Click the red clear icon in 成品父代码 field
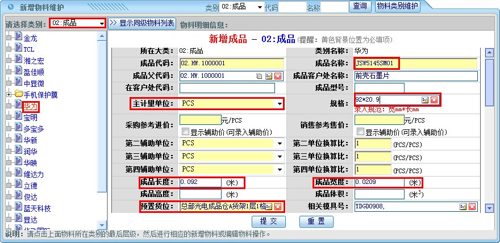 [278, 76]
